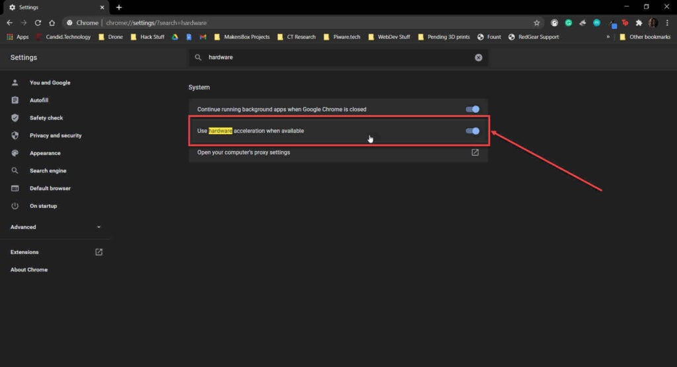Reload the settings page

[x=38, y=23]
